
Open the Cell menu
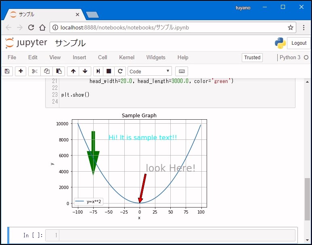(x=103, y=58)
